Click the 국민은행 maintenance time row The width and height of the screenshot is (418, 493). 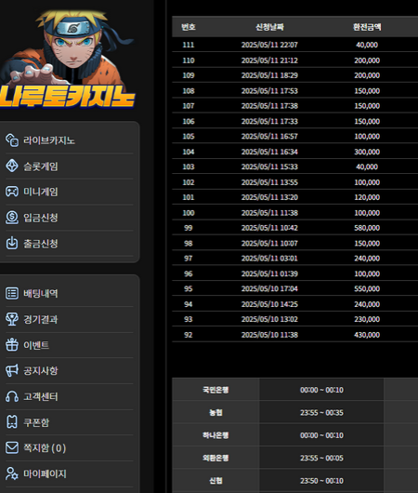pyautogui.click(x=294, y=390)
